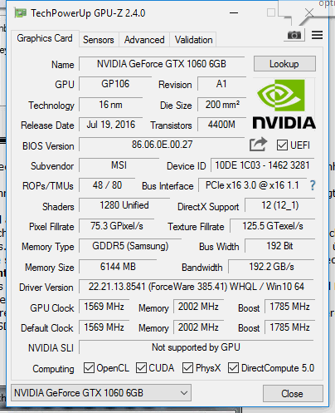Viewport: 335px width, 413px height.
Task: Click the GPU Clock row Memory 2002 MHz field
Action: (198, 307)
